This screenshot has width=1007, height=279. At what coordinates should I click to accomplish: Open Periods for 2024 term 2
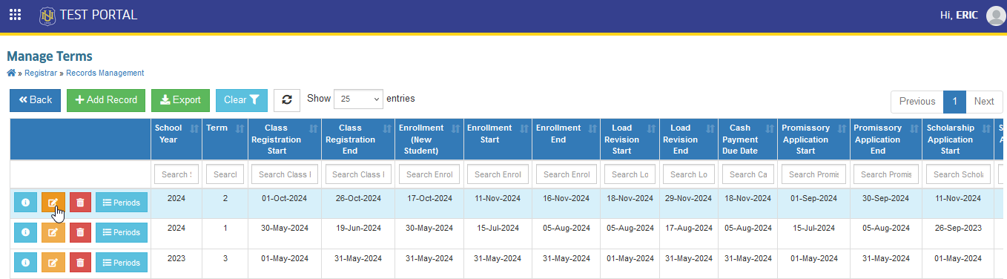coord(122,202)
